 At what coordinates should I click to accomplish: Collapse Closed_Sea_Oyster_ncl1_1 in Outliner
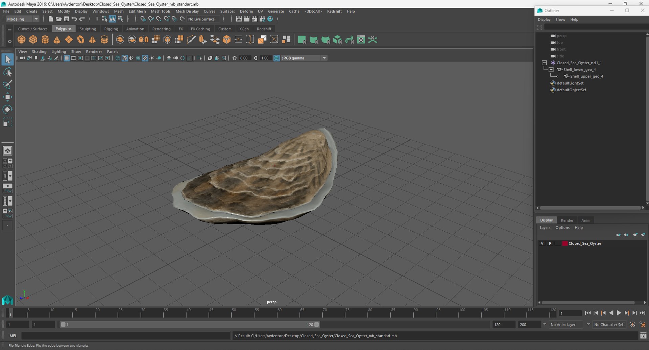click(544, 63)
